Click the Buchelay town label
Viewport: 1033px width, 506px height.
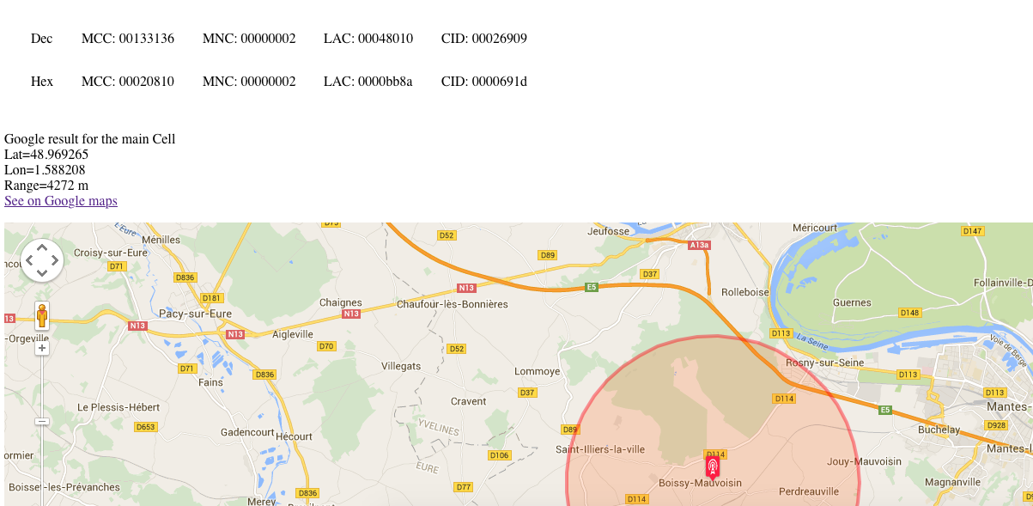pyautogui.click(x=939, y=430)
